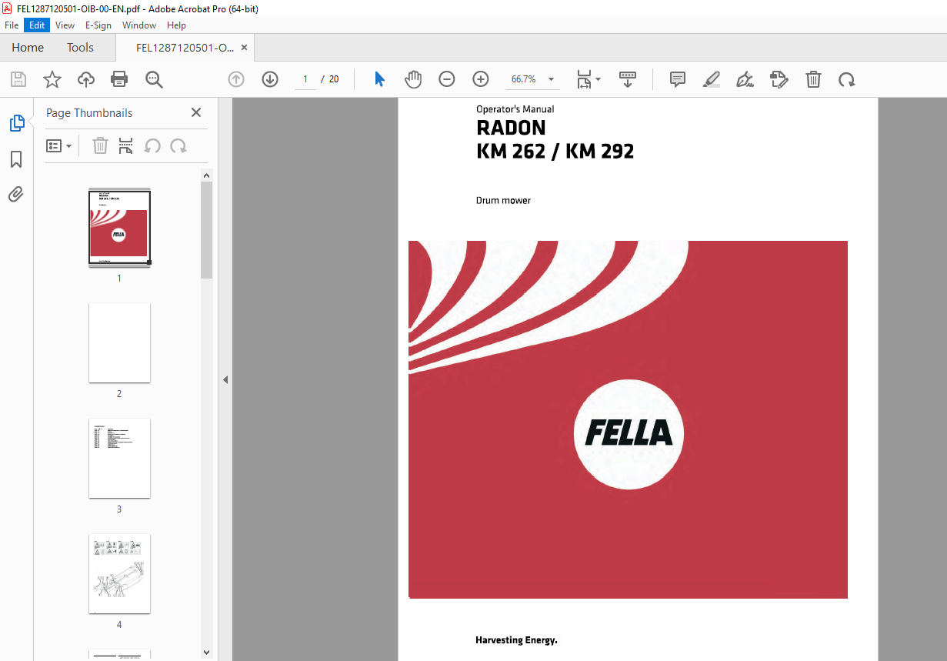Rotate page clockwise in toolbar
The image size is (947, 661).
click(x=847, y=79)
